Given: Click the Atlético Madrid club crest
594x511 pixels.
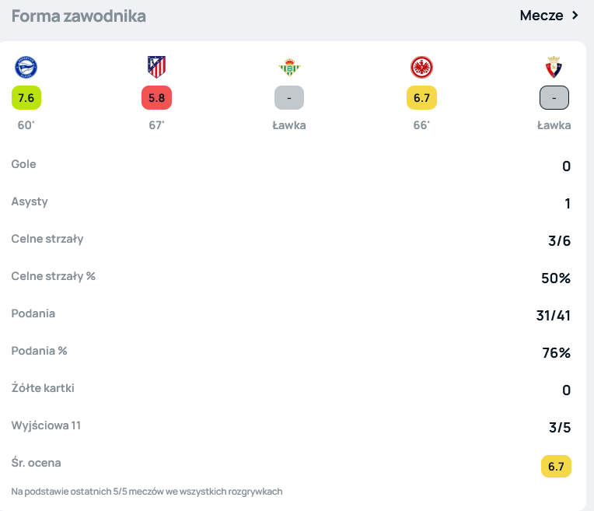Looking at the screenshot, I should [156, 68].
